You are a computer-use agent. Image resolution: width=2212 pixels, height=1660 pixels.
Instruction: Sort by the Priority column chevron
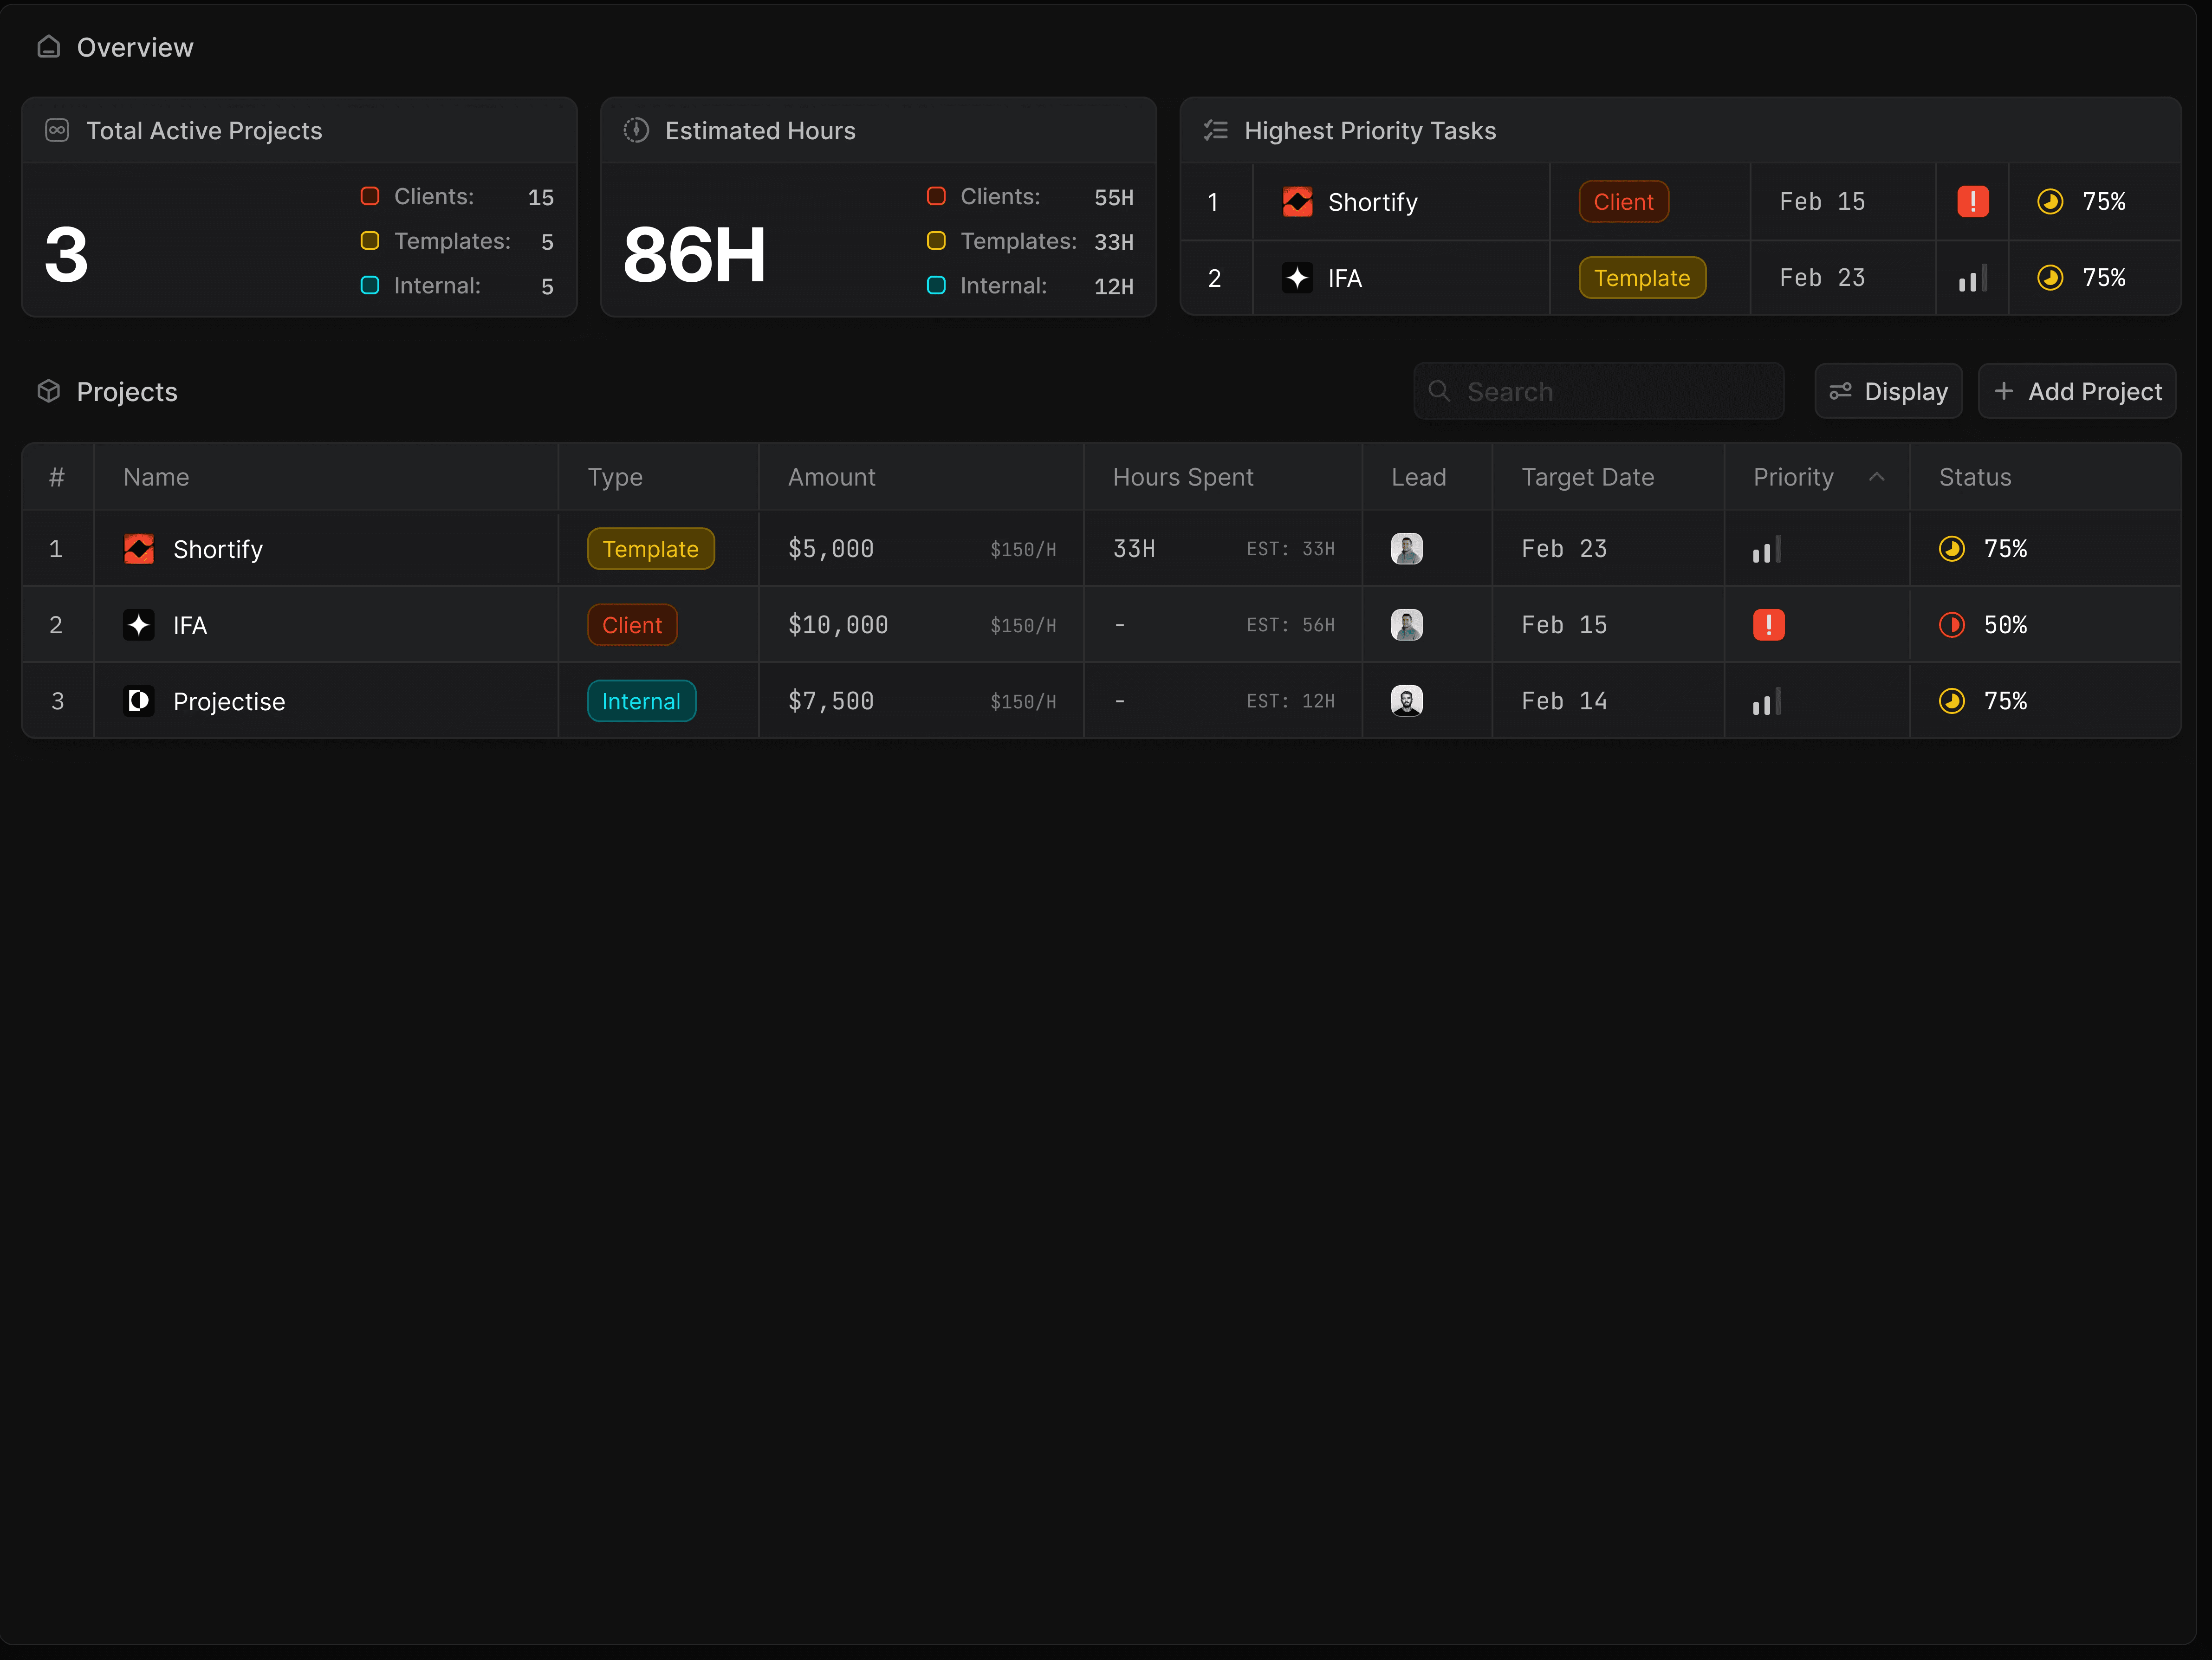point(1877,477)
